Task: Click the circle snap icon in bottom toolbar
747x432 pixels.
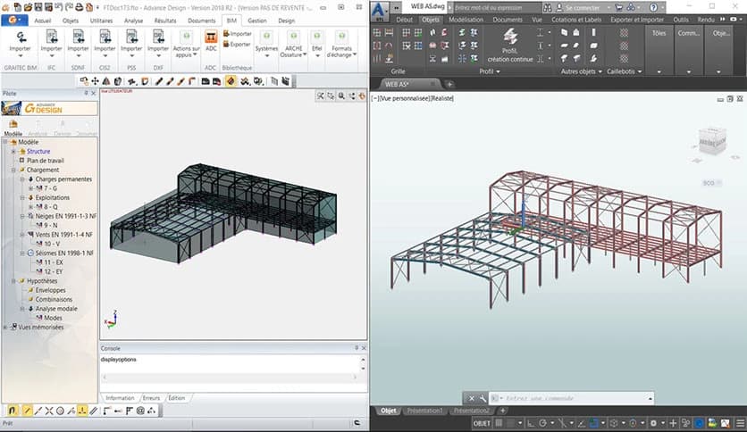Action: coord(60,411)
